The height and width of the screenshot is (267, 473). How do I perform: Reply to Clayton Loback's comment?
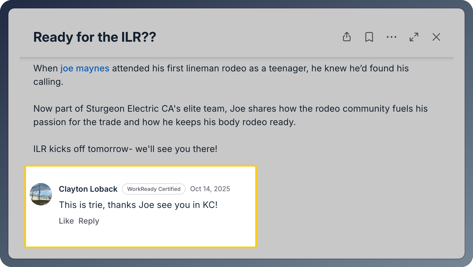coord(89,221)
